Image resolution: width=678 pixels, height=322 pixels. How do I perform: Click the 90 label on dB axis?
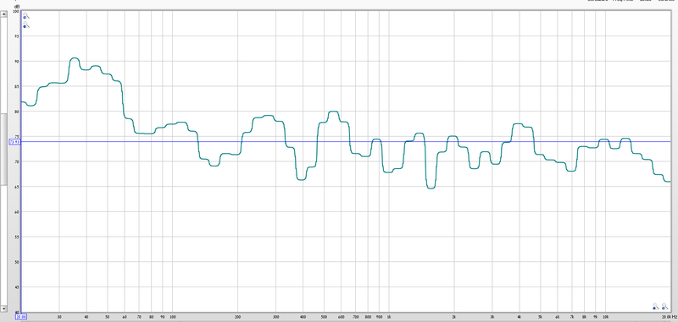(16, 62)
